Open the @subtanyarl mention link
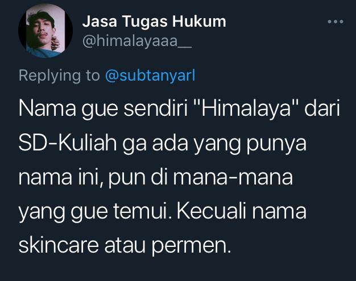 (x=150, y=76)
